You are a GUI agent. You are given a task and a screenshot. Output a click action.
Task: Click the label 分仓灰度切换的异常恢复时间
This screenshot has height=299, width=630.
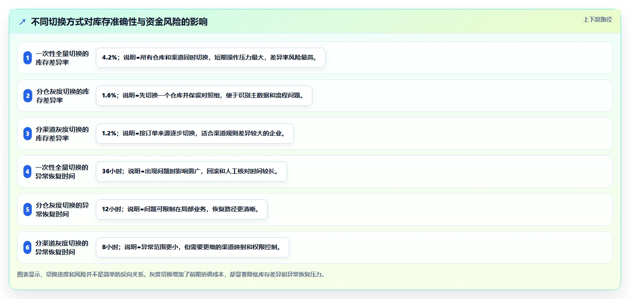62,209
